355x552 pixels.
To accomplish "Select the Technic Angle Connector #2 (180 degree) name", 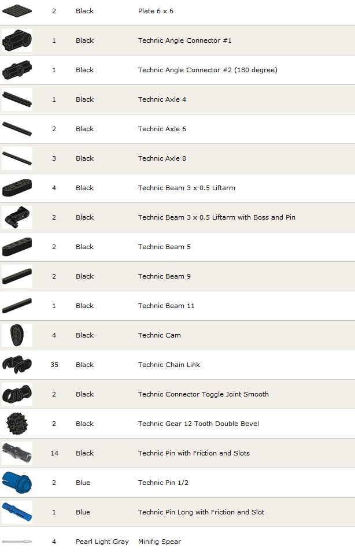I will point(208,70).
